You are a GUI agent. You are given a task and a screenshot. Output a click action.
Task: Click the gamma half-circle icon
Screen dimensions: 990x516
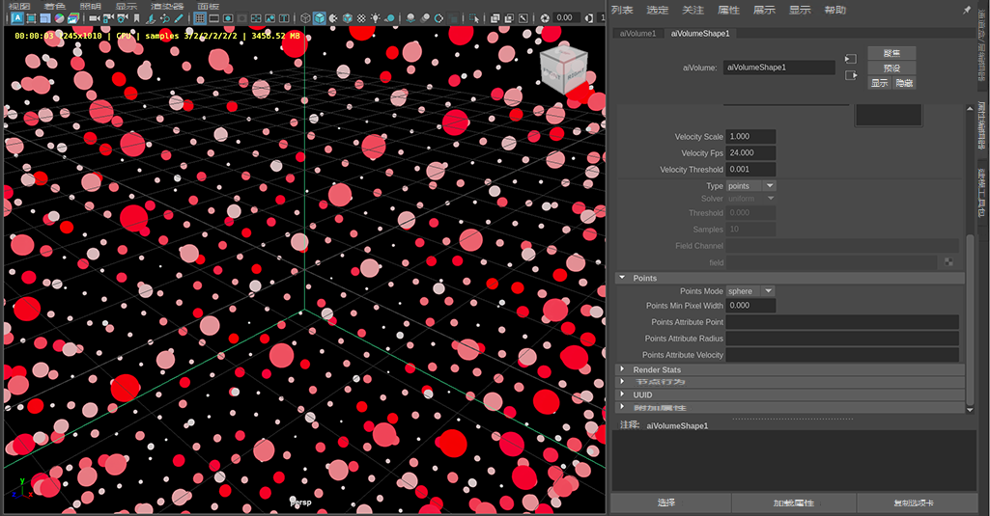coord(588,18)
